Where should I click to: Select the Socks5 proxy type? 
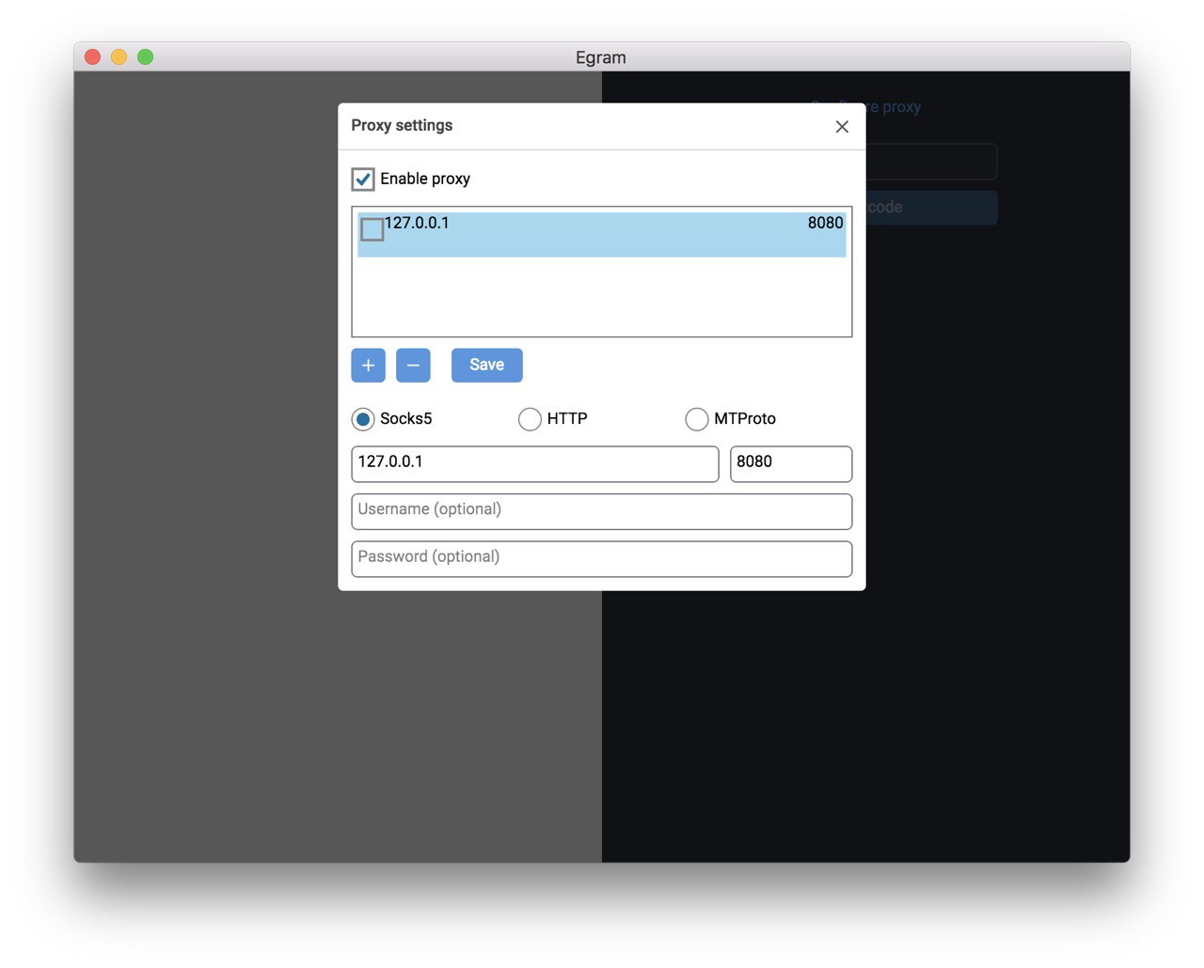point(363,419)
